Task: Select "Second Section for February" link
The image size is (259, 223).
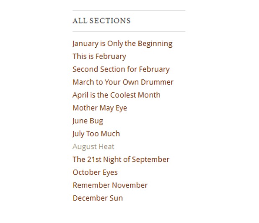Action: point(121,69)
